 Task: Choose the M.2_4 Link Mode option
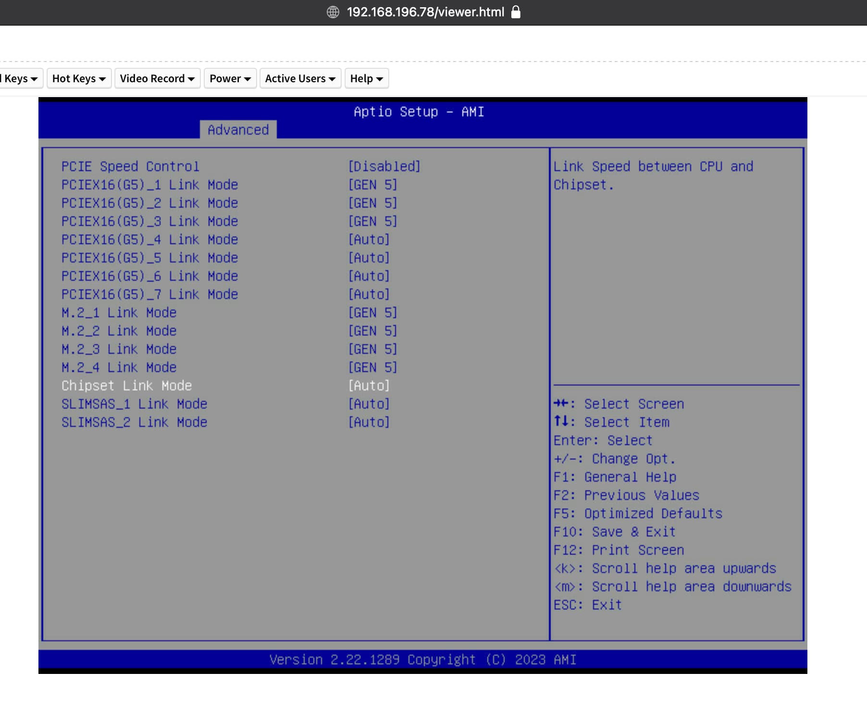click(119, 367)
